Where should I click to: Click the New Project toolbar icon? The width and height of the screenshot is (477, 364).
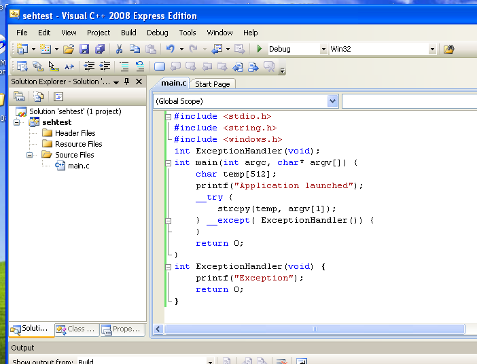click(x=22, y=49)
